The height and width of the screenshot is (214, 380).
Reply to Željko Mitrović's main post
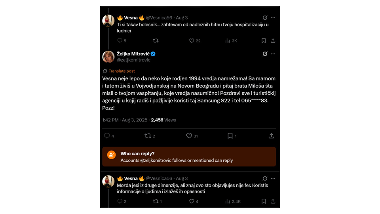(107, 136)
